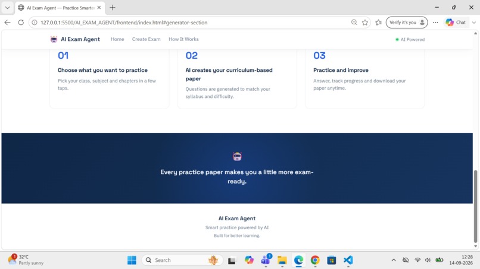Screen dimensions: 480x269
Task: Select the 03 step number
Action: tap(319, 55)
